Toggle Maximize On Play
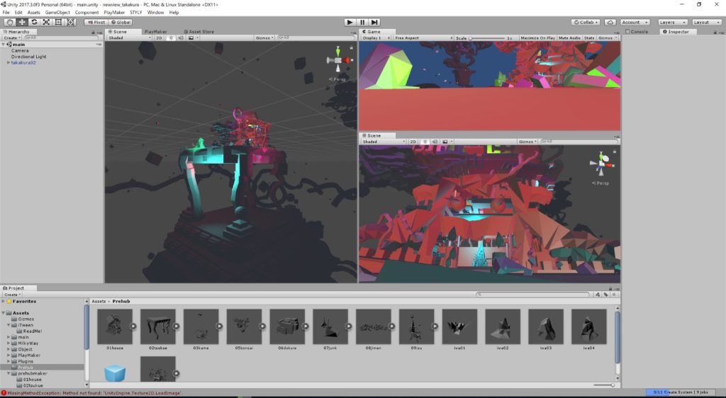 [537, 38]
